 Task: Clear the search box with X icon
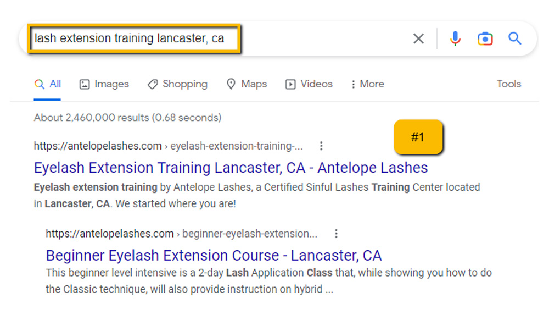[418, 38]
